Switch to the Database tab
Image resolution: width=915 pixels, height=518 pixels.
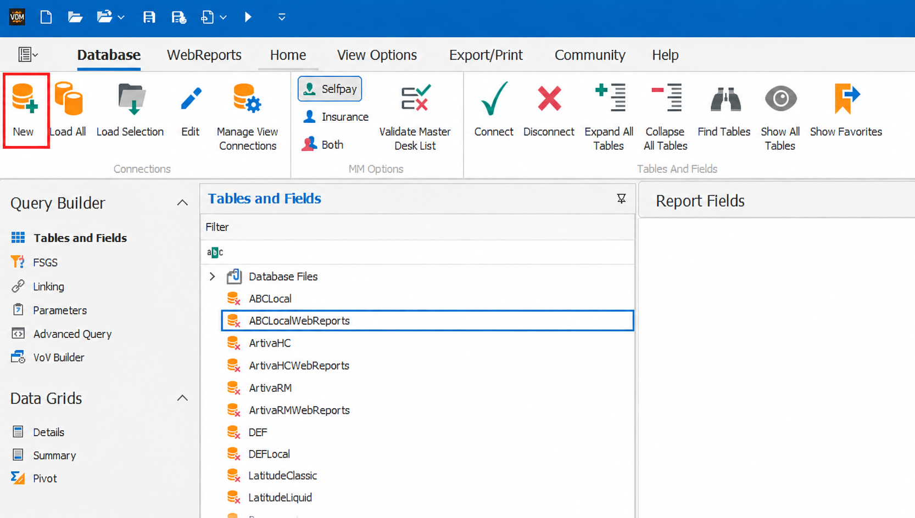(x=109, y=55)
